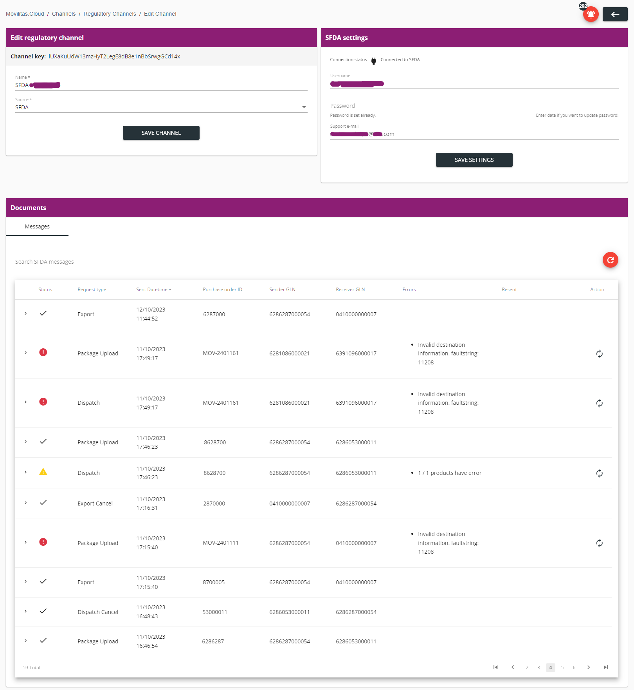Focus the Username input field
This screenshot has width=634, height=690.
click(x=474, y=83)
